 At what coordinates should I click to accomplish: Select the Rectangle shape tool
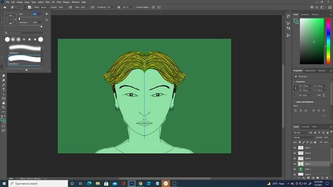coord(4,98)
